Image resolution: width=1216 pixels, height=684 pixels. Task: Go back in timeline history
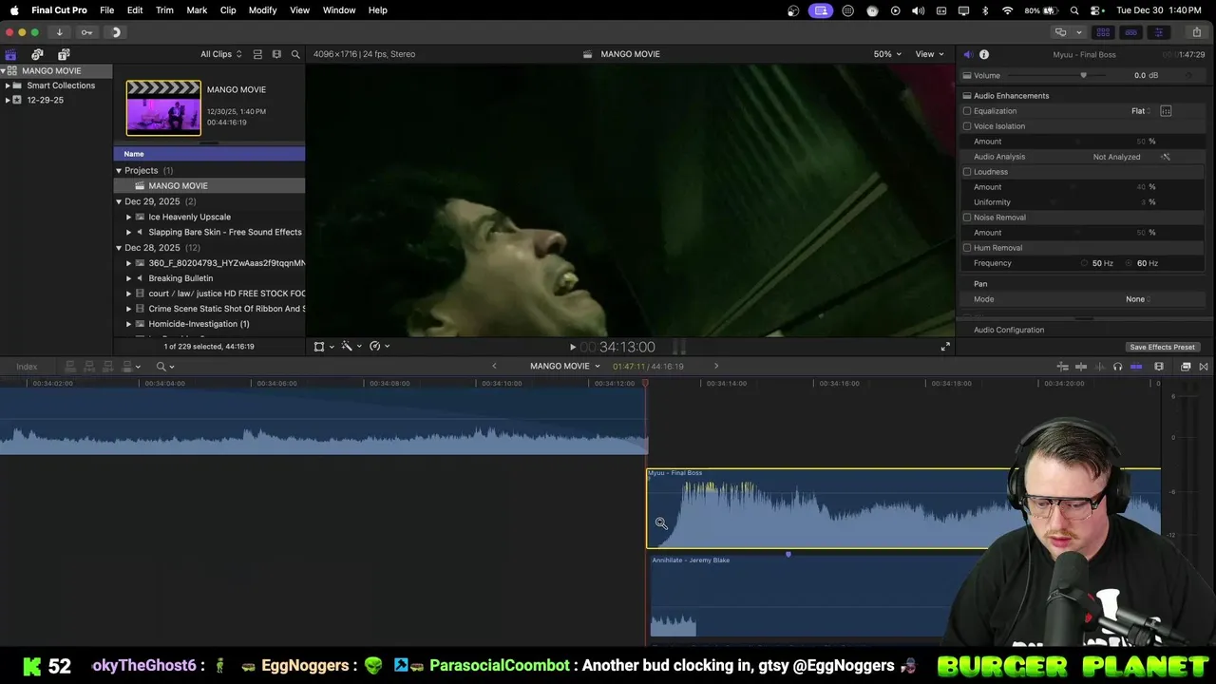[494, 366]
